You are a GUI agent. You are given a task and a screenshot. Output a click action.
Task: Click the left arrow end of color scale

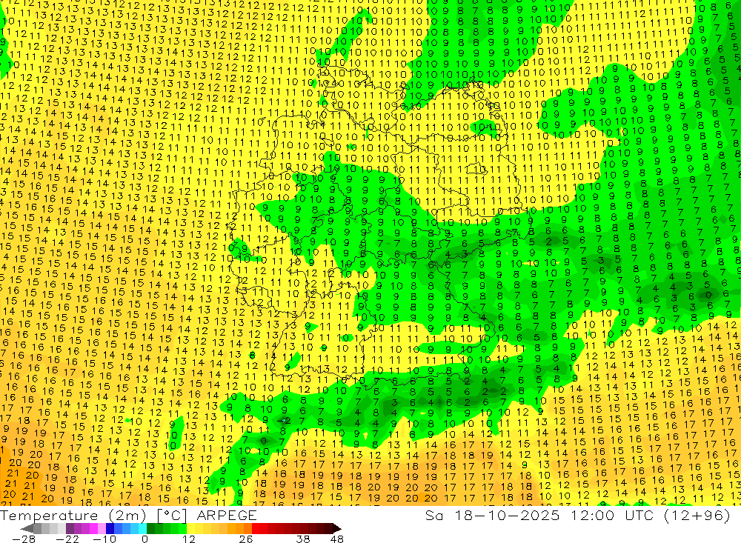tap(27, 528)
